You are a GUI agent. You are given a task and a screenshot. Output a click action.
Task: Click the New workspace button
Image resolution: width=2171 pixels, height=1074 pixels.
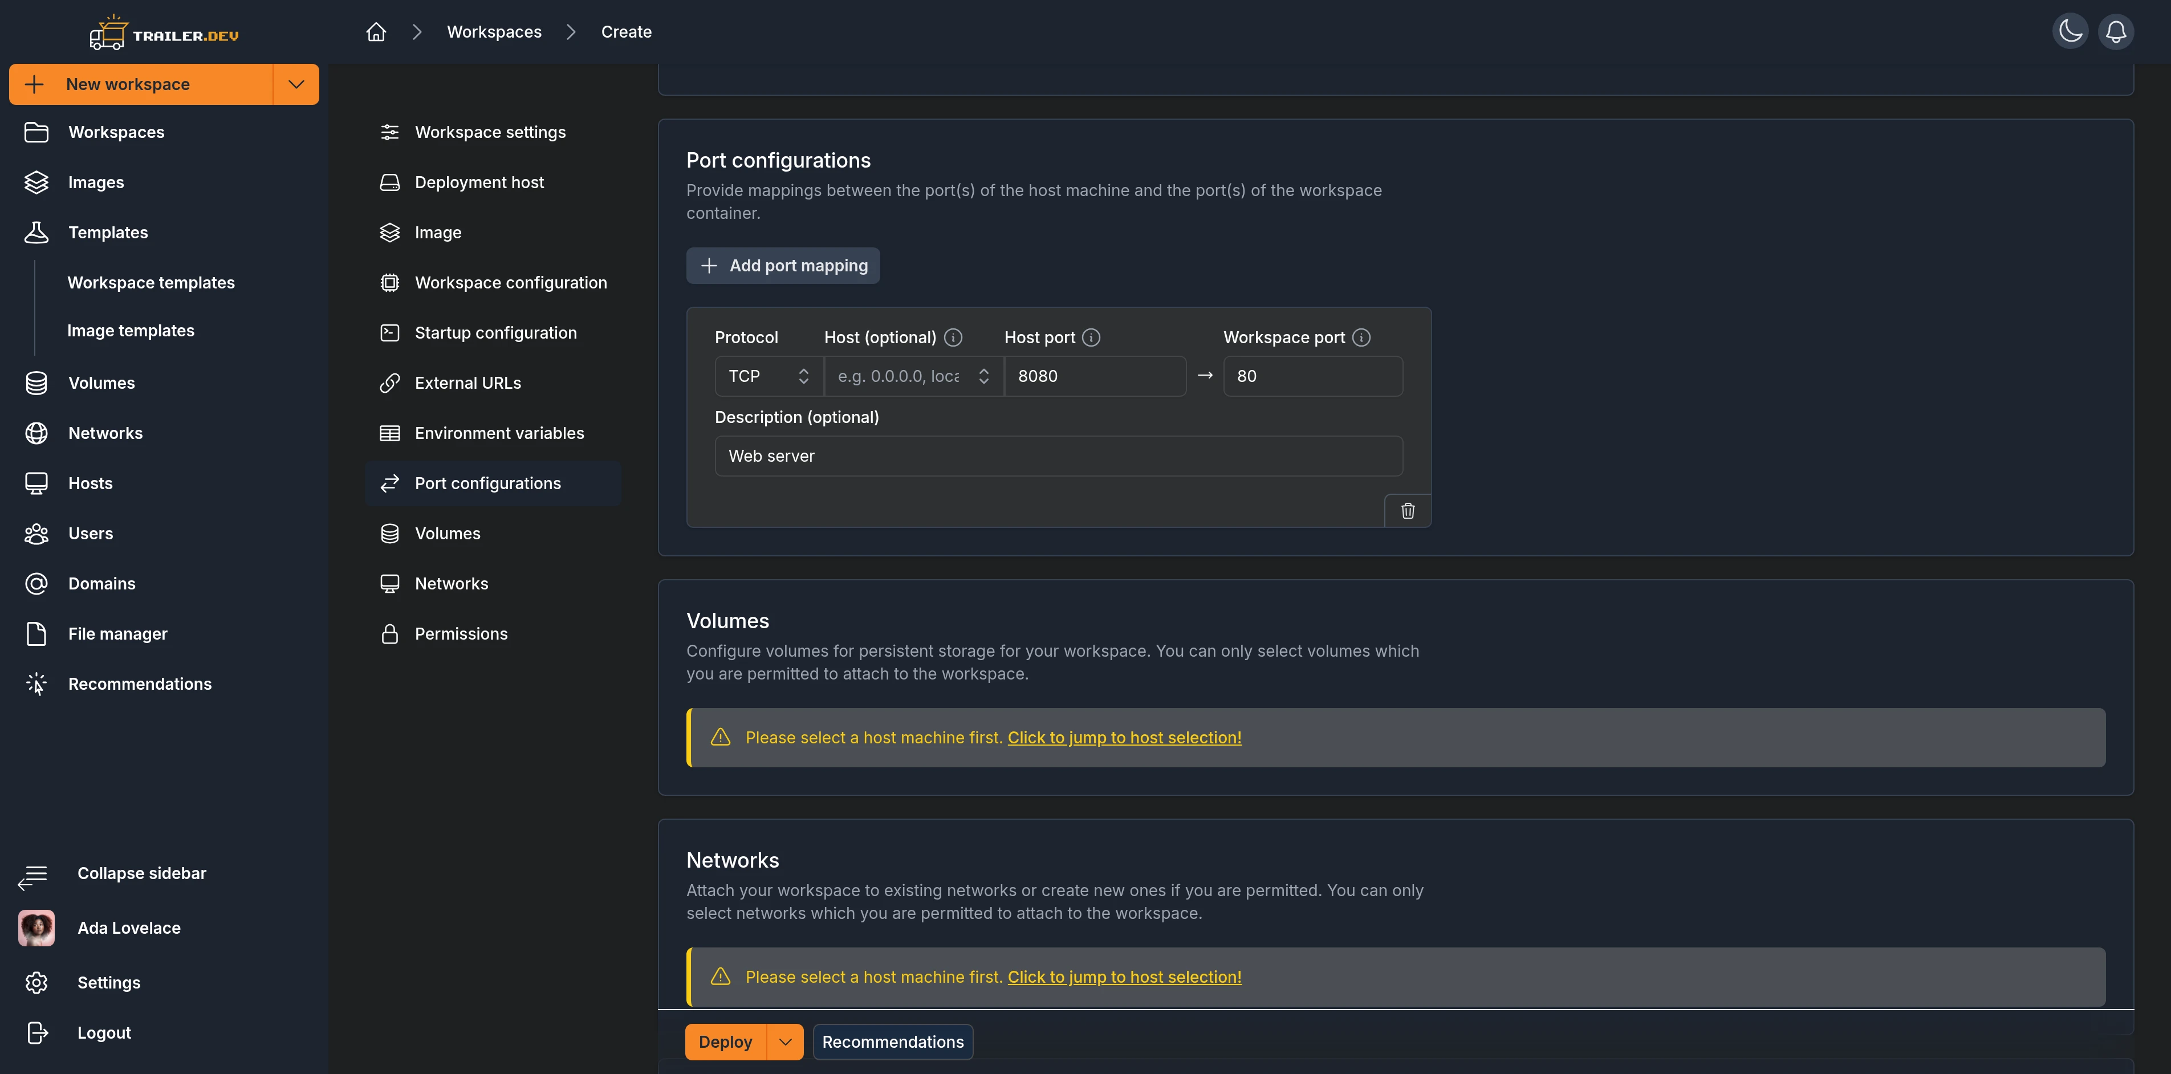141,84
